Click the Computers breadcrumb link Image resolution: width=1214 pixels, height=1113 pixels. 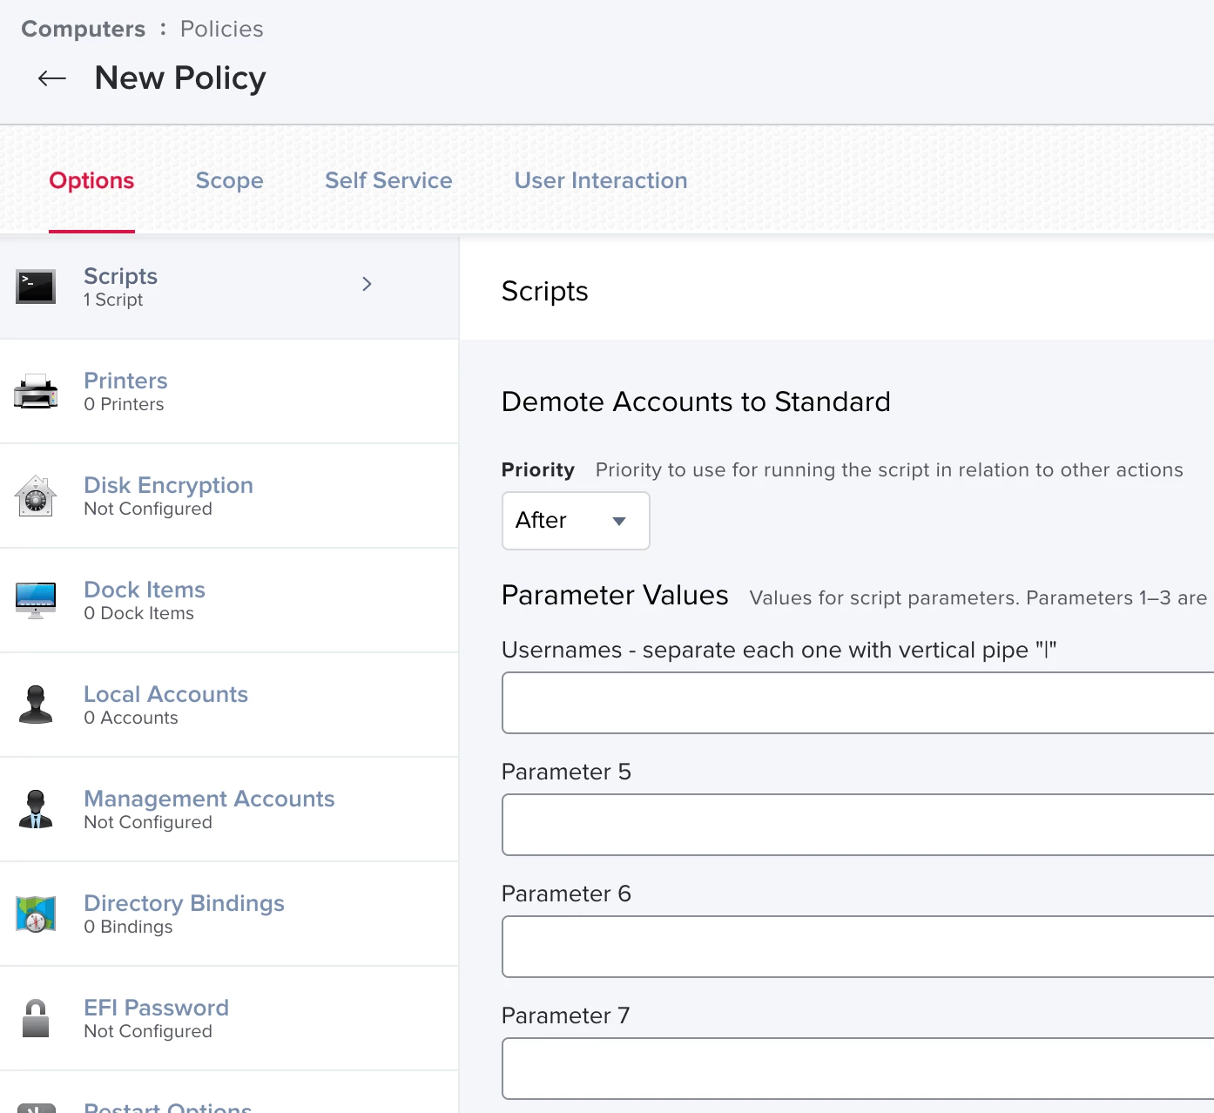click(x=84, y=29)
